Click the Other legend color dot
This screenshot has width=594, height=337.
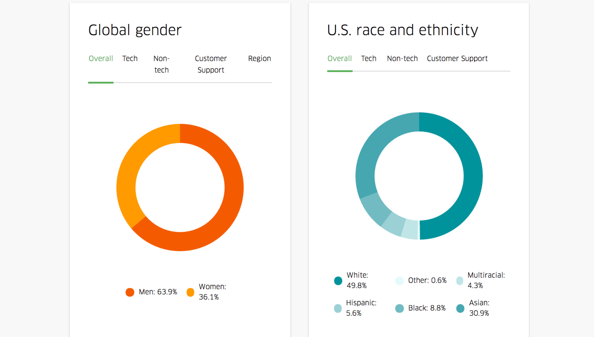(399, 280)
